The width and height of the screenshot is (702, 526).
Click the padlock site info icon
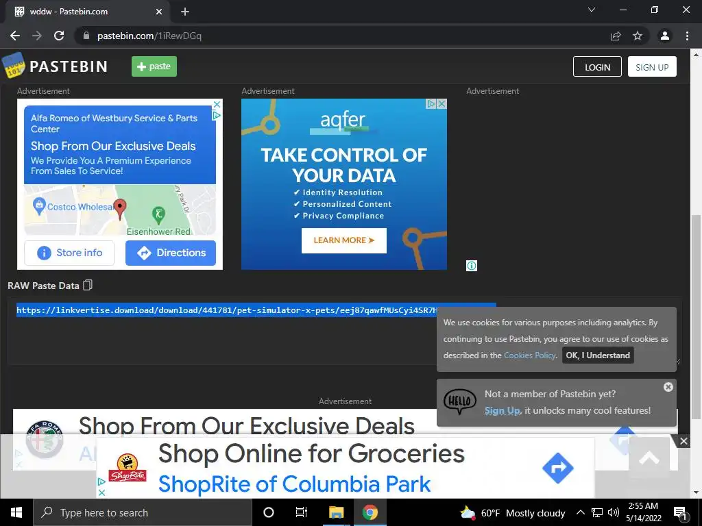pyautogui.click(x=86, y=36)
